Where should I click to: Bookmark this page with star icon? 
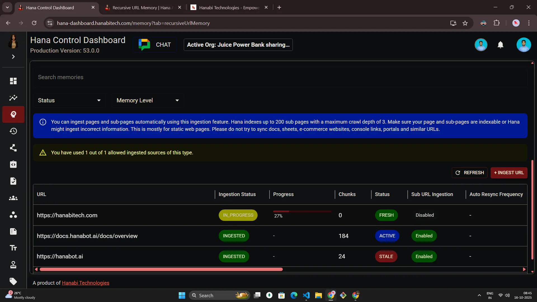[465, 23]
